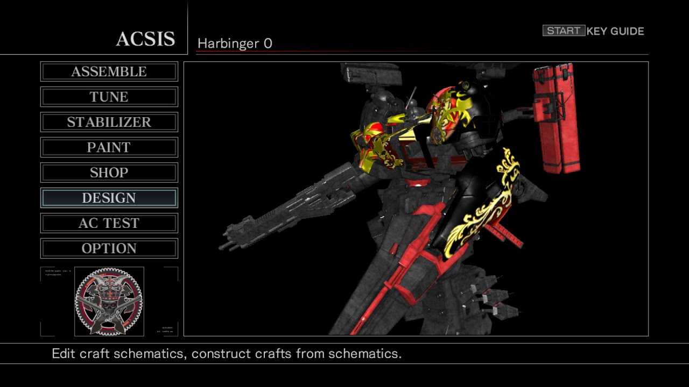Open the ASSEMBLE menu
Image resolution: width=689 pixels, height=387 pixels.
click(109, 71)
